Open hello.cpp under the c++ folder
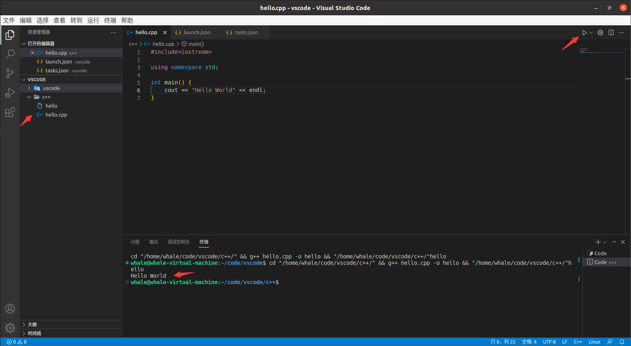Image resolution: width=631 pixels, height=346 pixels. click(x=71, y=115)
